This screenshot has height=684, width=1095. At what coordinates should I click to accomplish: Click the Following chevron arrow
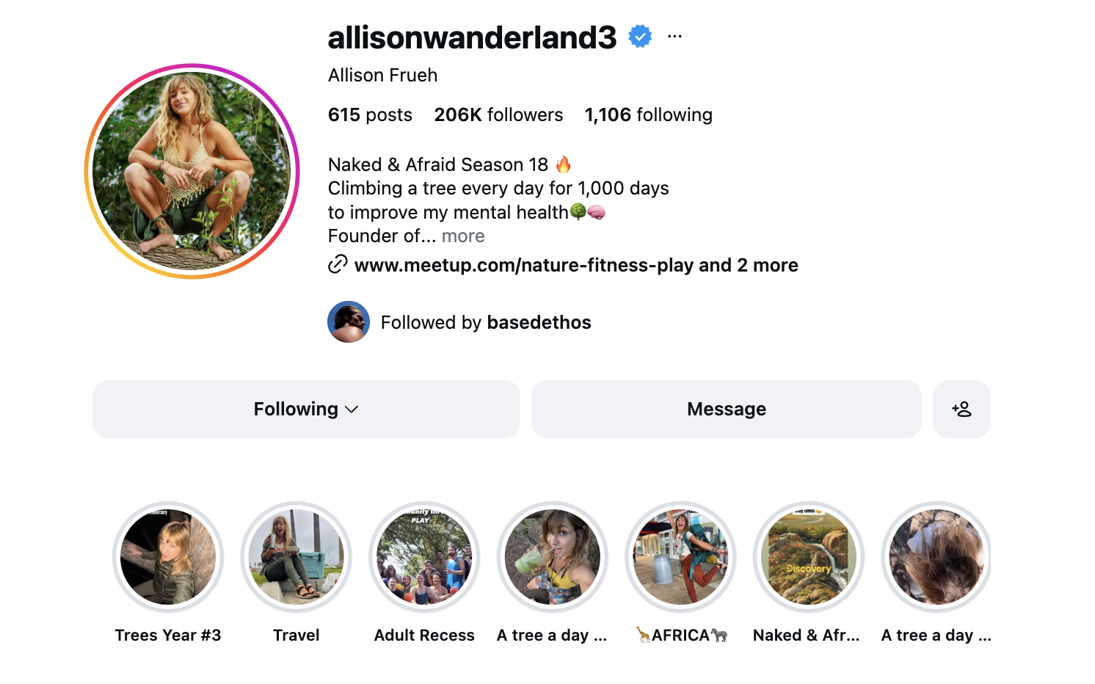(352, 410)
